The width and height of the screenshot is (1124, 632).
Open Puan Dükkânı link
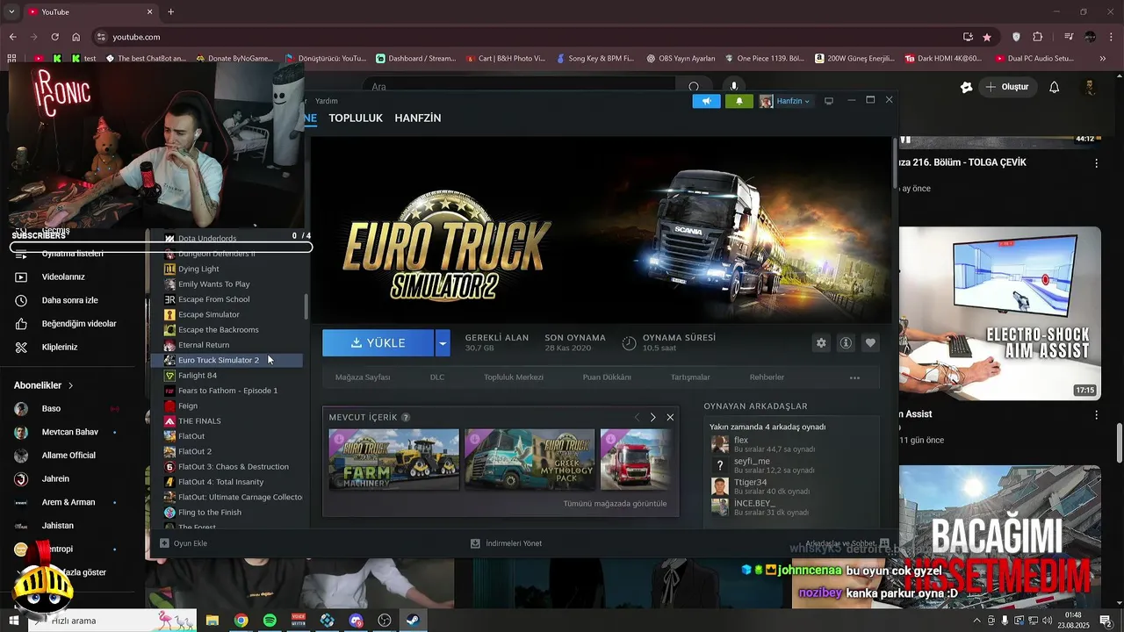click(607, 377)
